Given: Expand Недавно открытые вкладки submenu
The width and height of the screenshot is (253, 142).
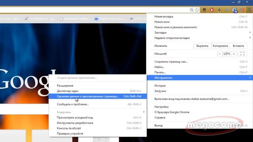Looking at the screenshot, I should tap(200, 38).
